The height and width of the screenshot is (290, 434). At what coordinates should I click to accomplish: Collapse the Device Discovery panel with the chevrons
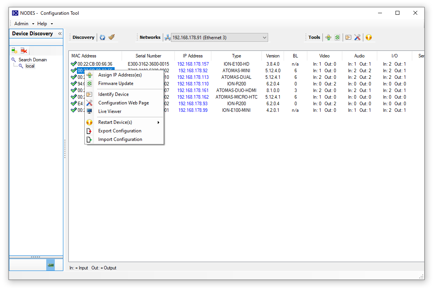click(60, 33)
